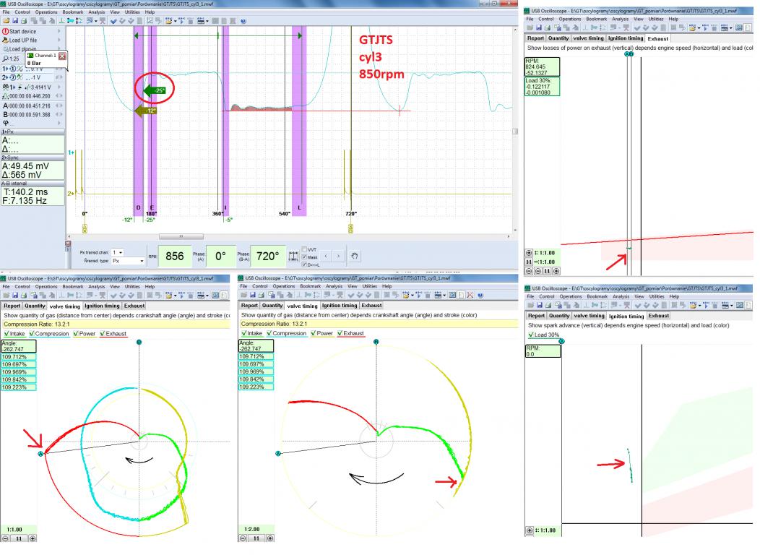Click zoom-in plus icon in bottom-middle window
The height and width of the screenshot is (555, 760).
[x=270, y=538]
